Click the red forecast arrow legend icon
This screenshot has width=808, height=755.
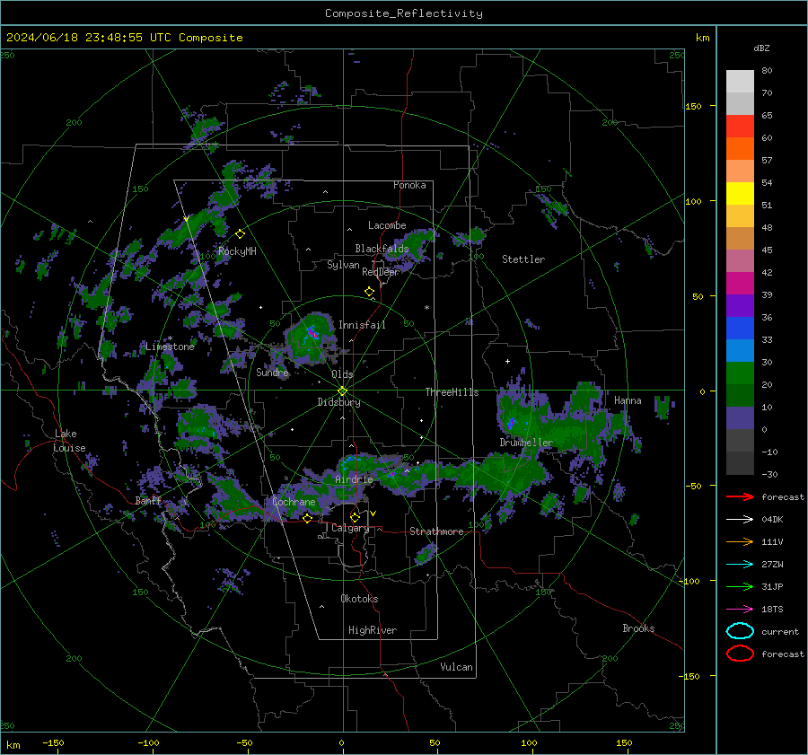click(740, 496)
